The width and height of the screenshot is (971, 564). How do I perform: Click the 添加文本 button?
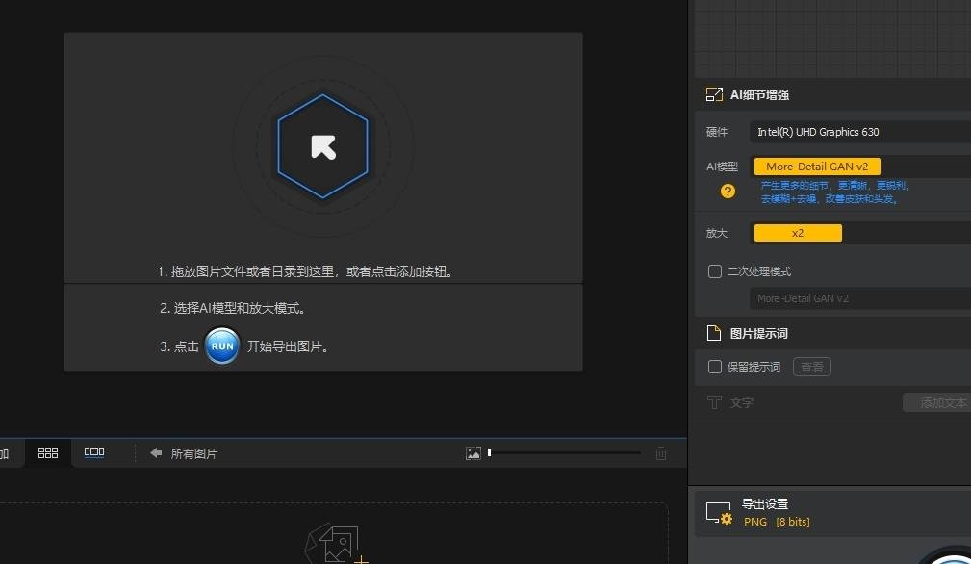937,403
